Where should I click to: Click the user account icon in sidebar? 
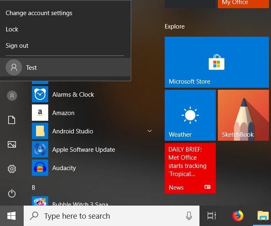(12, 96)
